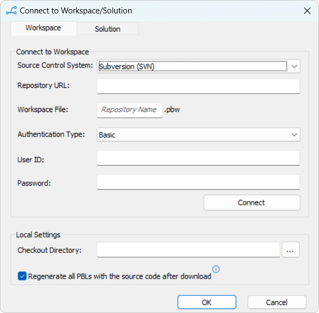Click the '.pbw' extension text
The height and width of the screenshot is (313, 319).
coord(172,110)
